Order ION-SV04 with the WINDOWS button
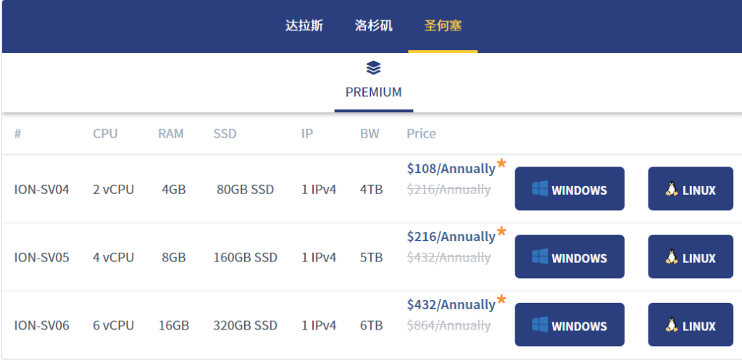Screen dimensions: 742x360 click(570, 189)
